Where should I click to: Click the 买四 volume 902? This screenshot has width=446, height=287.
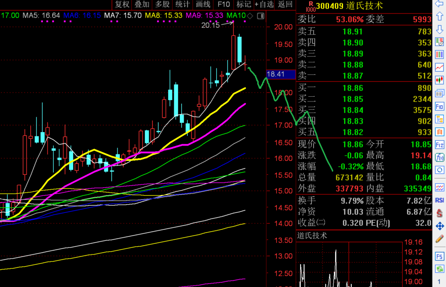pyautogui.click(x=425, y=121)
